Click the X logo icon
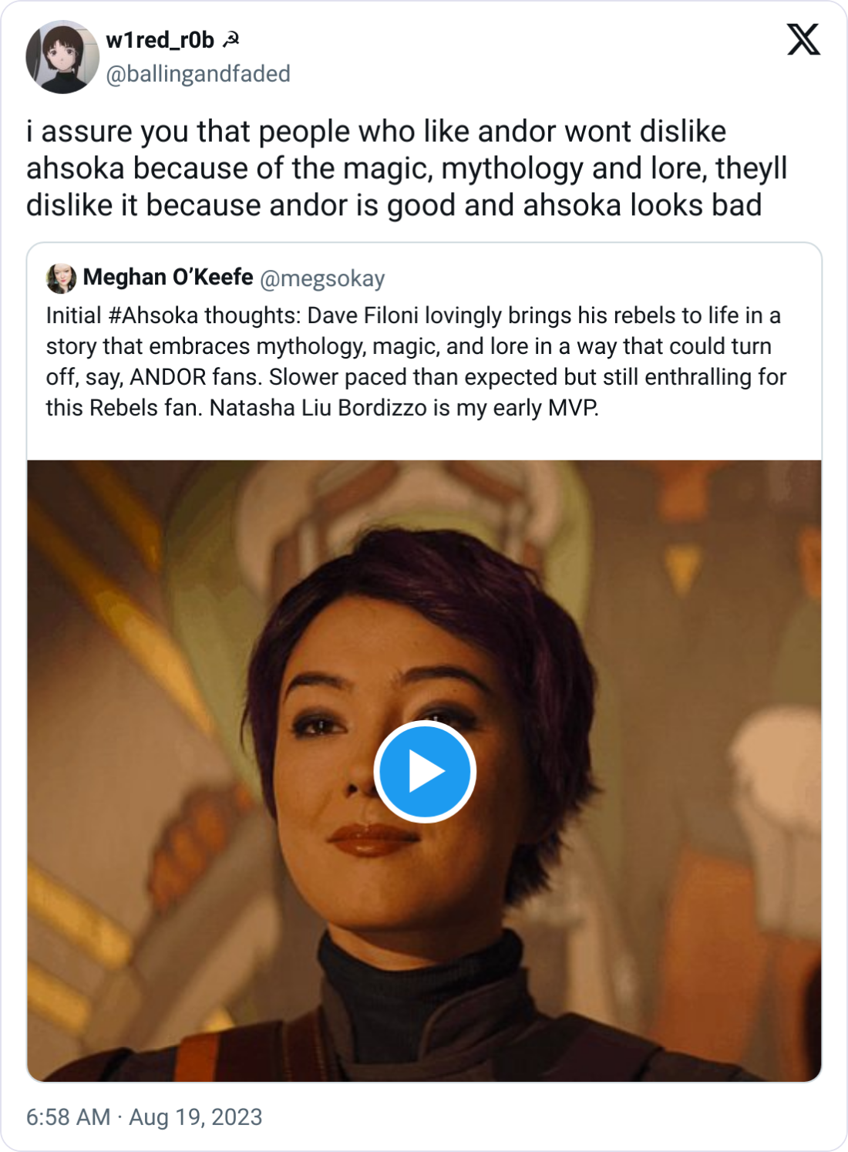Image resolution: width=848 pixels, height=1152 pixels. pyautogui.click(x=803, y=39)
